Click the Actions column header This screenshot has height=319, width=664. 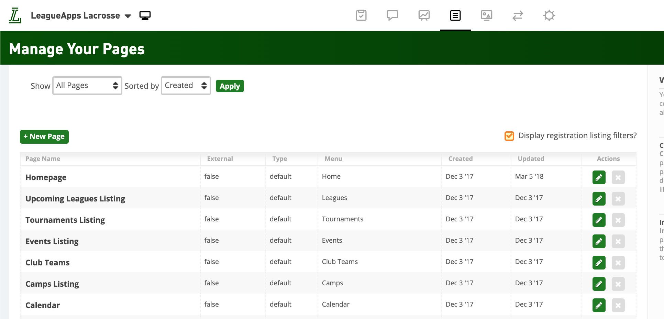pos(608,159)
